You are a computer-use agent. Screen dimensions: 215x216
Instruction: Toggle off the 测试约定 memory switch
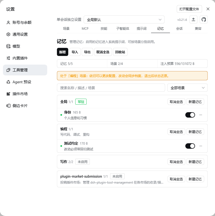click(190, 146)
